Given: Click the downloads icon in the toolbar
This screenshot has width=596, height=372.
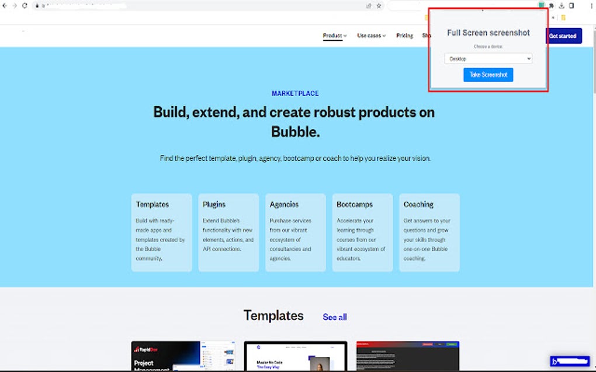Looking at the screenshot, I should click(561, 5).
